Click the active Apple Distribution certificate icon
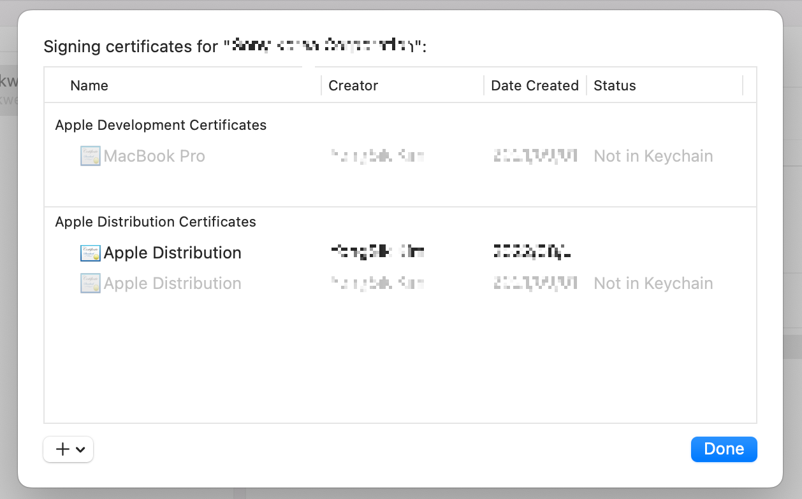Viewport: 802px width, 499px height. click(x=91, y=253)
